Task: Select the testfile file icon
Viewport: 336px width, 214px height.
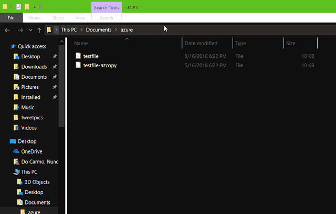Action: [x=78, y=56]
